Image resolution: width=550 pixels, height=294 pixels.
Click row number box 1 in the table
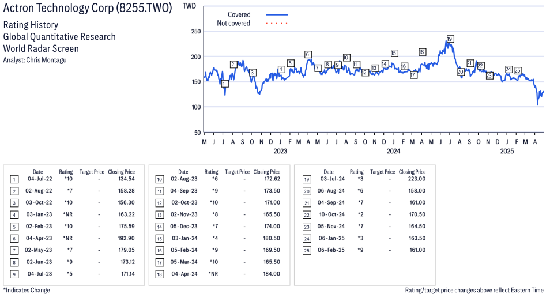(x=14, y=180)
